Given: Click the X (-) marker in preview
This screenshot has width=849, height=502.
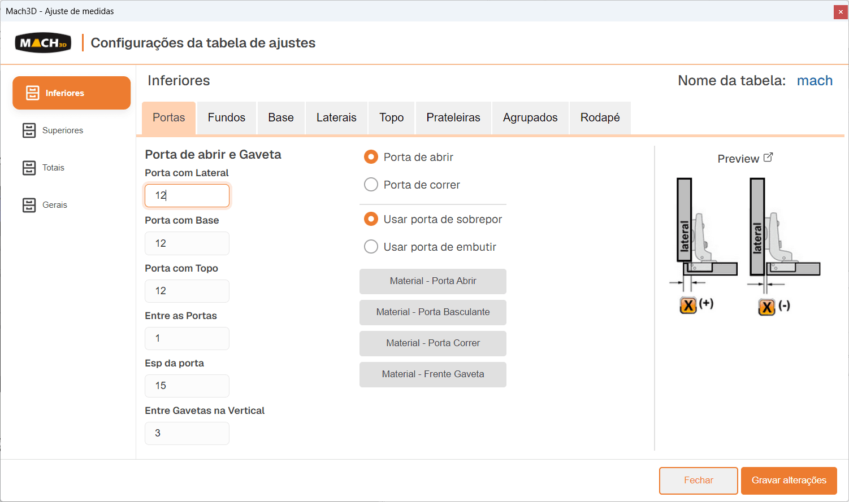Looking at the screenshot, I should [766, 307].
